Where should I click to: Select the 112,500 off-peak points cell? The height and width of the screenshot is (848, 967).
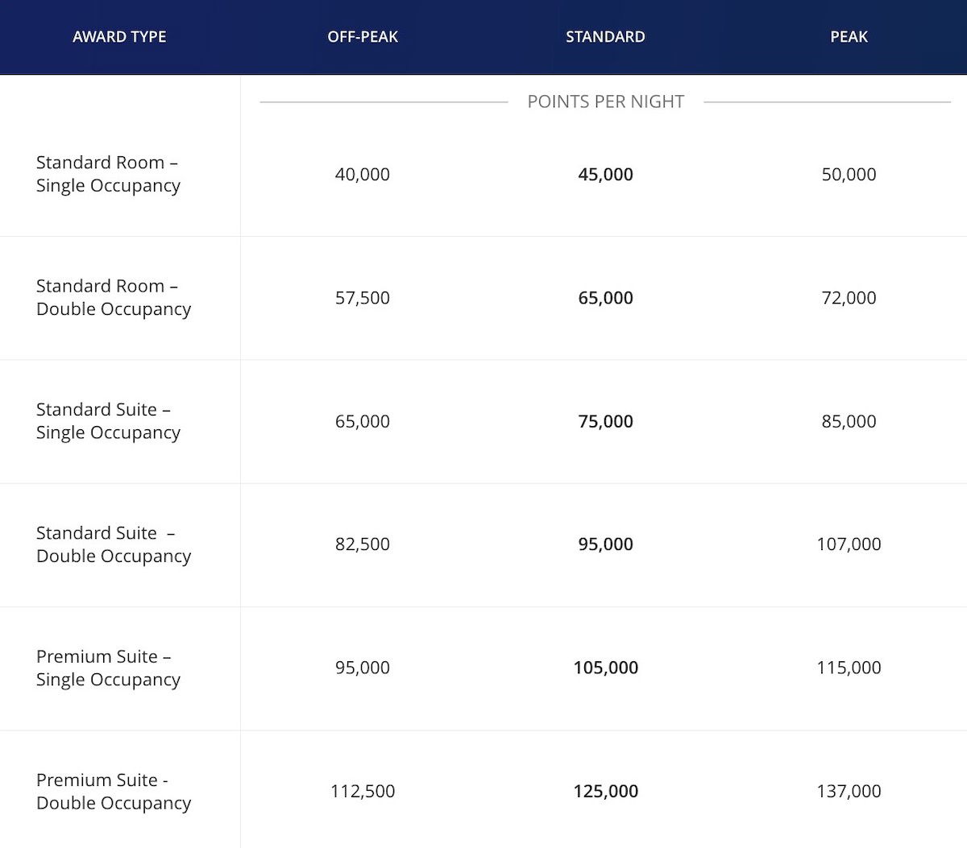(363, 791)
